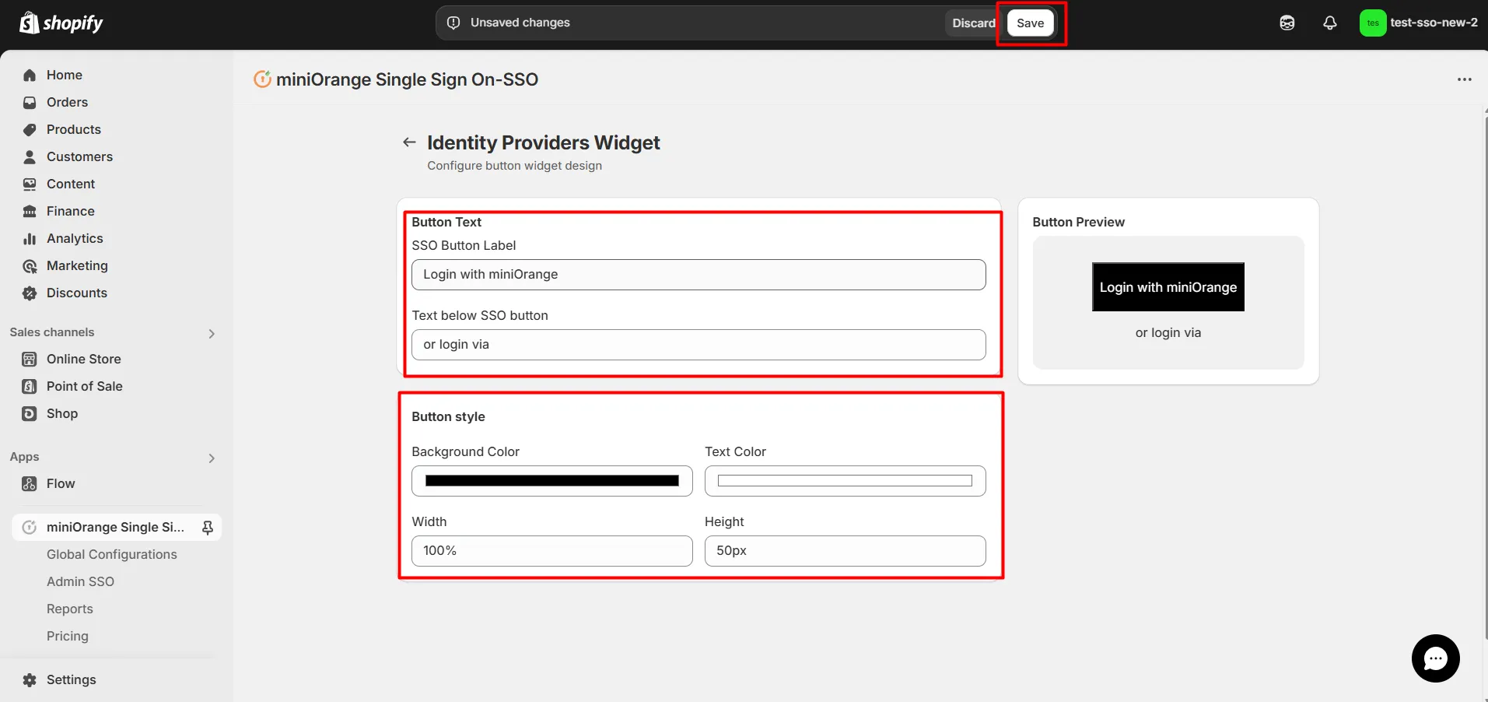Screen dimensions: 1488x702
Task: Focus the SSO Button Label field
Action: [x=698, y=275]
